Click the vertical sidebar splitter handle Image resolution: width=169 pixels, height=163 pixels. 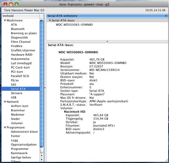pos(45,88)
